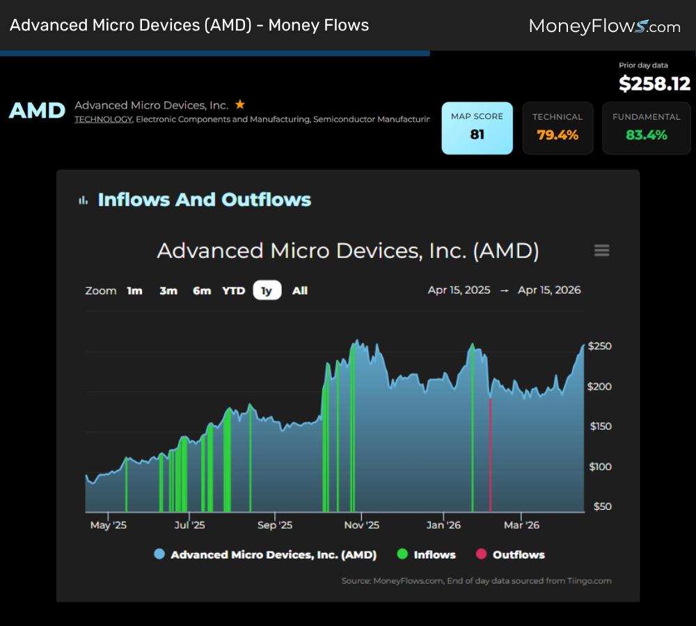The height and width of the screenshot is (626, 696).
Task: Click the bar chart icon beside Inflows And Outflows
Action: [84, 200]
